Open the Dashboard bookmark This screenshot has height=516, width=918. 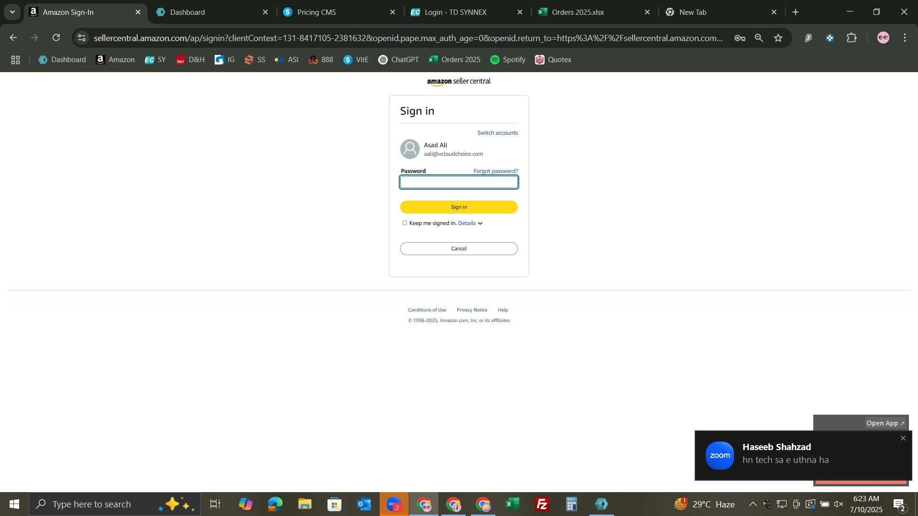pos(62,60)
